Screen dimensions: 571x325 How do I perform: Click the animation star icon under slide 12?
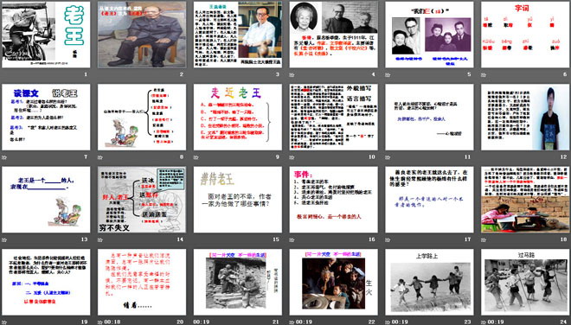(x=484, y=157)
